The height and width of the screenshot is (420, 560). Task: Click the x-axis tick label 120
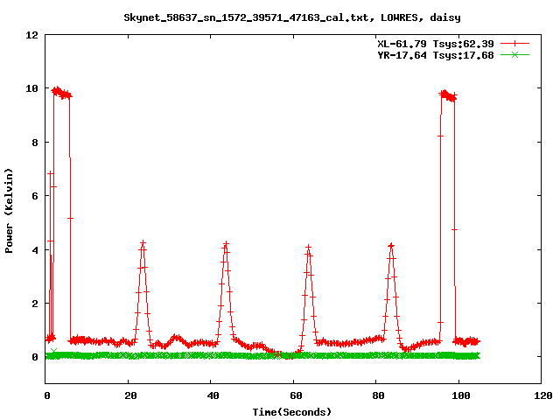tap(543, 395)
